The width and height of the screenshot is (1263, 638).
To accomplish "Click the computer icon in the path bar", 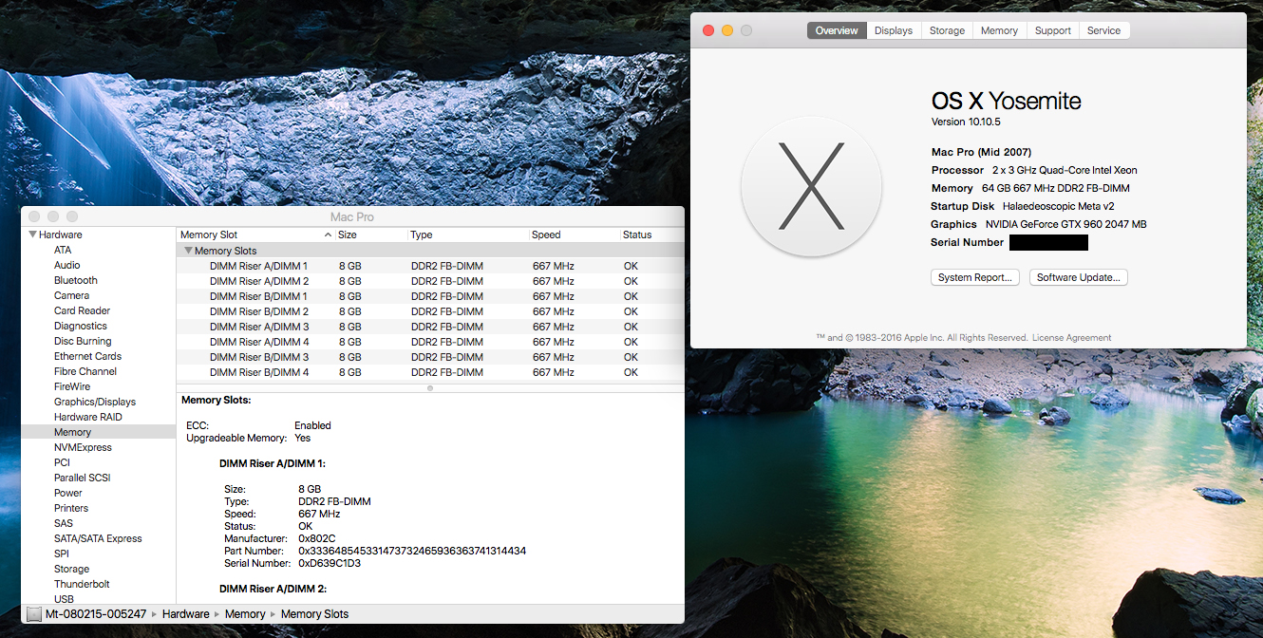I will [x=34, y=614].
